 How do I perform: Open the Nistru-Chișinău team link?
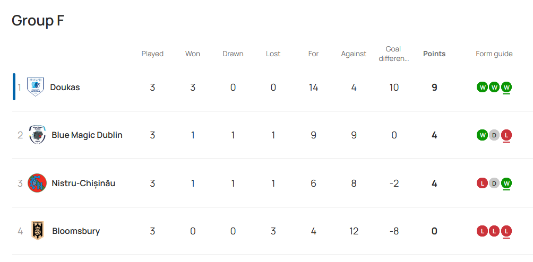(83, 184)
